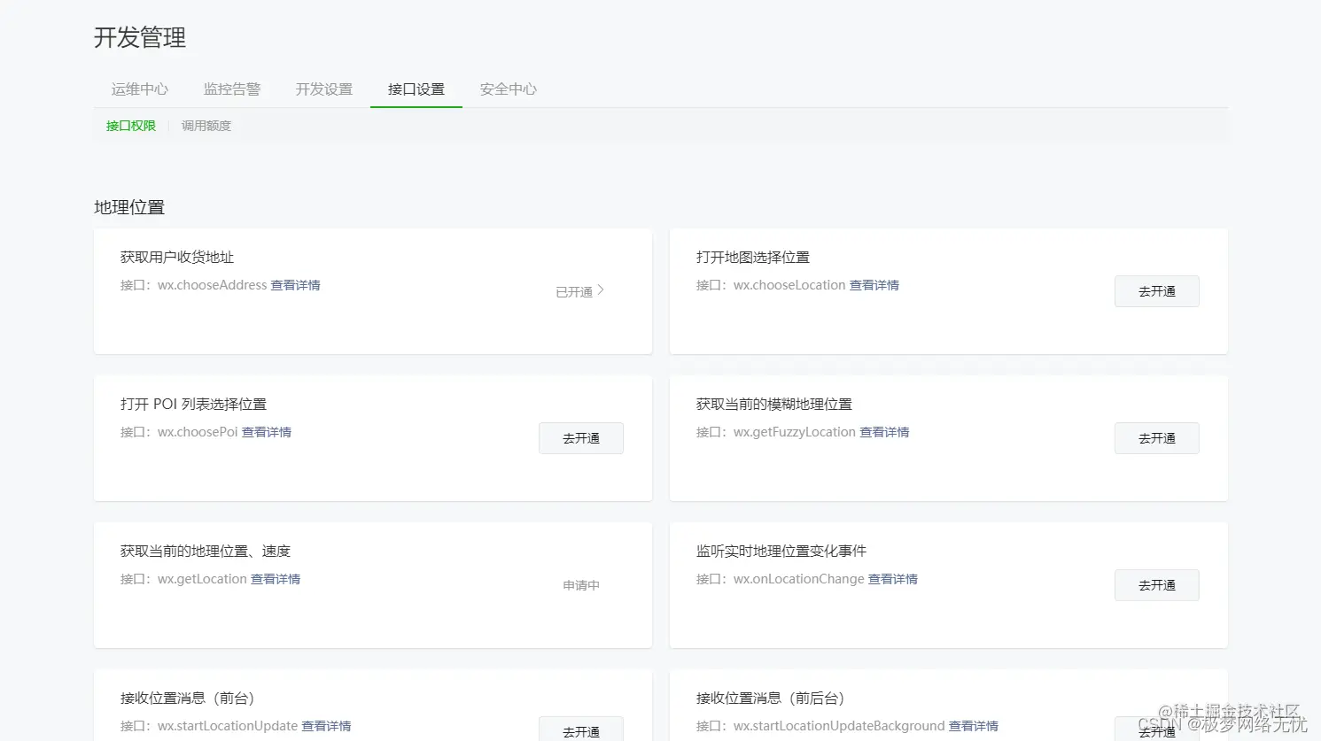Image resolution: width=1321 pixels, height=741 pixels.
Task: Open 查看详情 for wx.chooseLocation
Action: tap(874, 284)
